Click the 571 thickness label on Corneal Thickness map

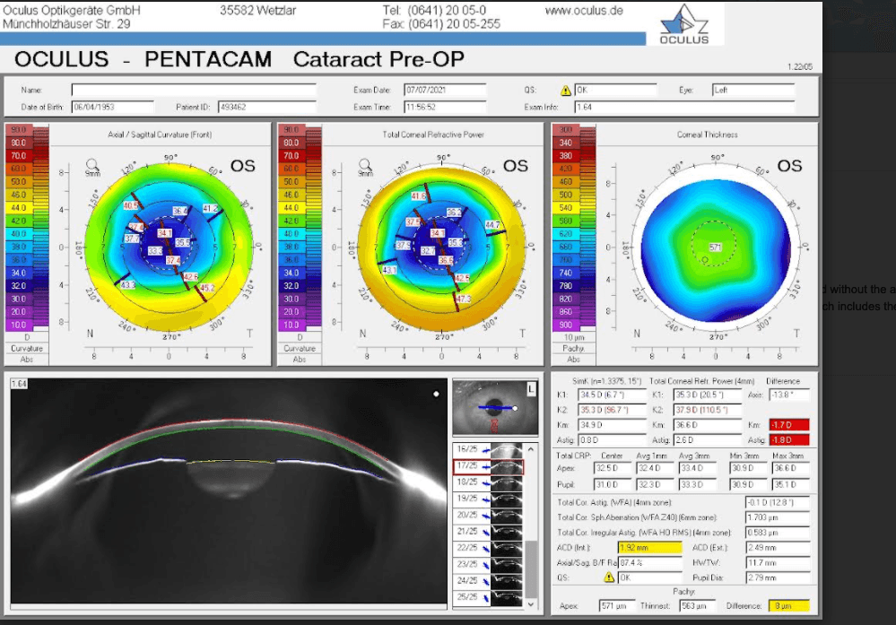716,247
